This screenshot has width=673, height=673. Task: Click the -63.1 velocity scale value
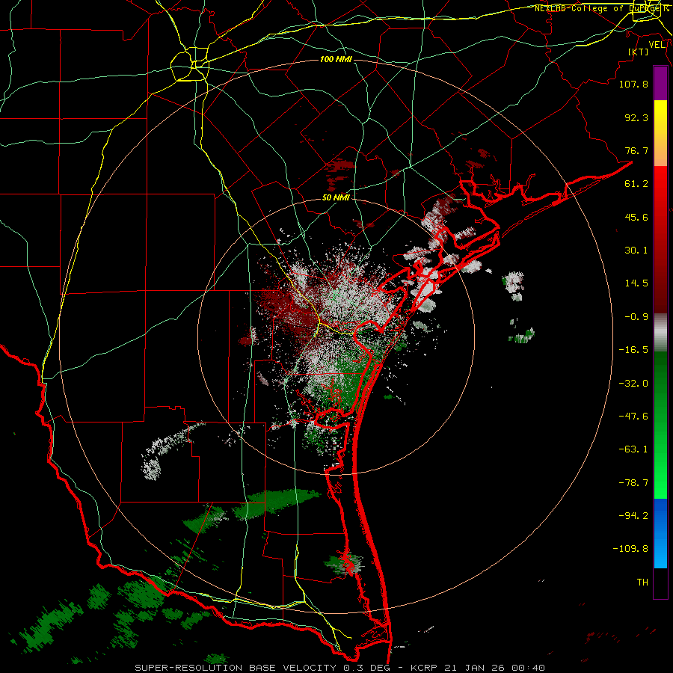tap(633, 449)
